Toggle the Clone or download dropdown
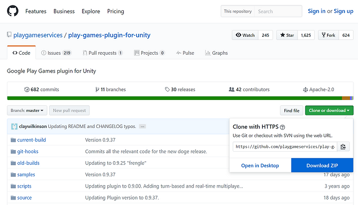358x205 pixels. coord(329,110)
